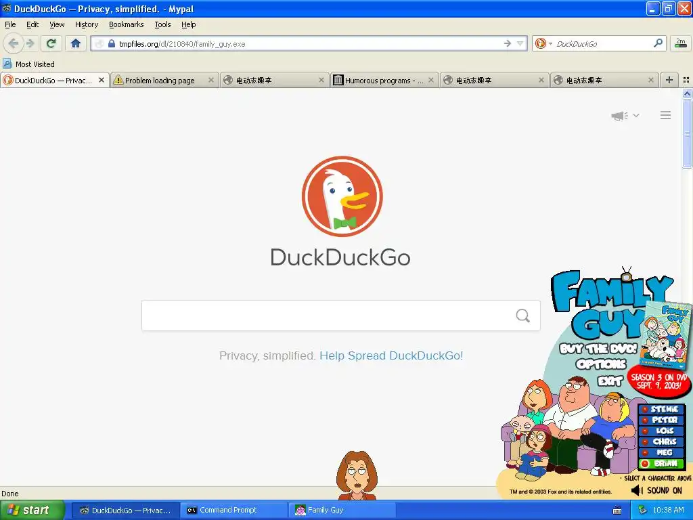Click the keyboard icon in taskbar

pos(617,511)
